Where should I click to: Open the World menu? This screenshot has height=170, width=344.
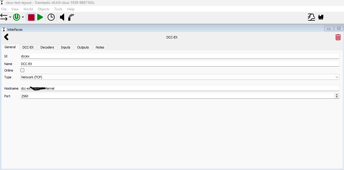pyautogui.click(x=28, y=9)
